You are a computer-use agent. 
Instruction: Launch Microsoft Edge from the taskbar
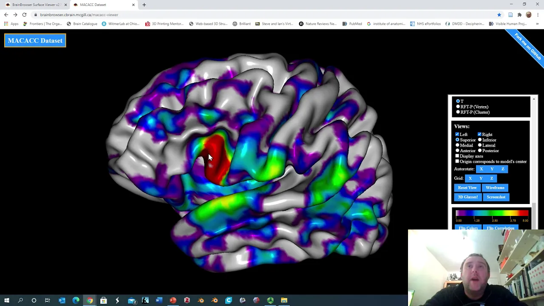pos(76,300)
